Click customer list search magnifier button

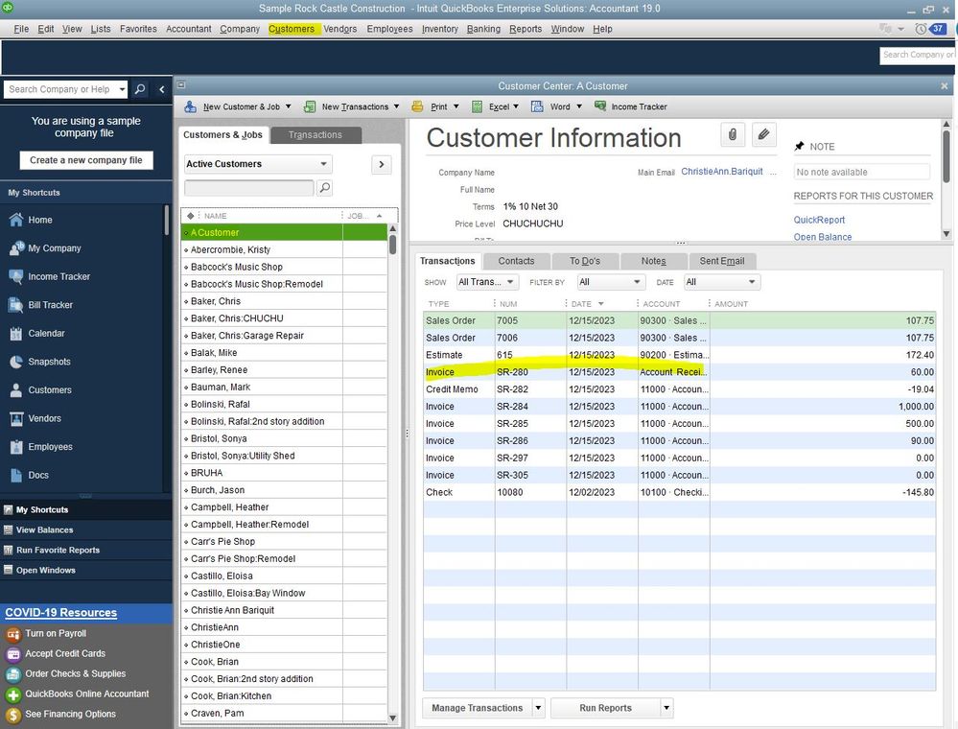(324, 188)
